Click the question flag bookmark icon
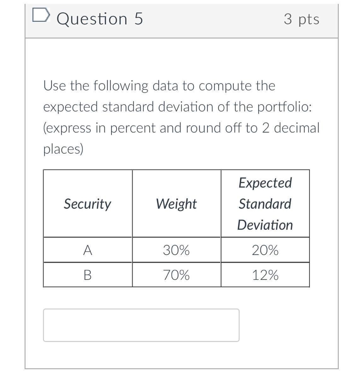363x373 pixels. [x=41, y=15]
